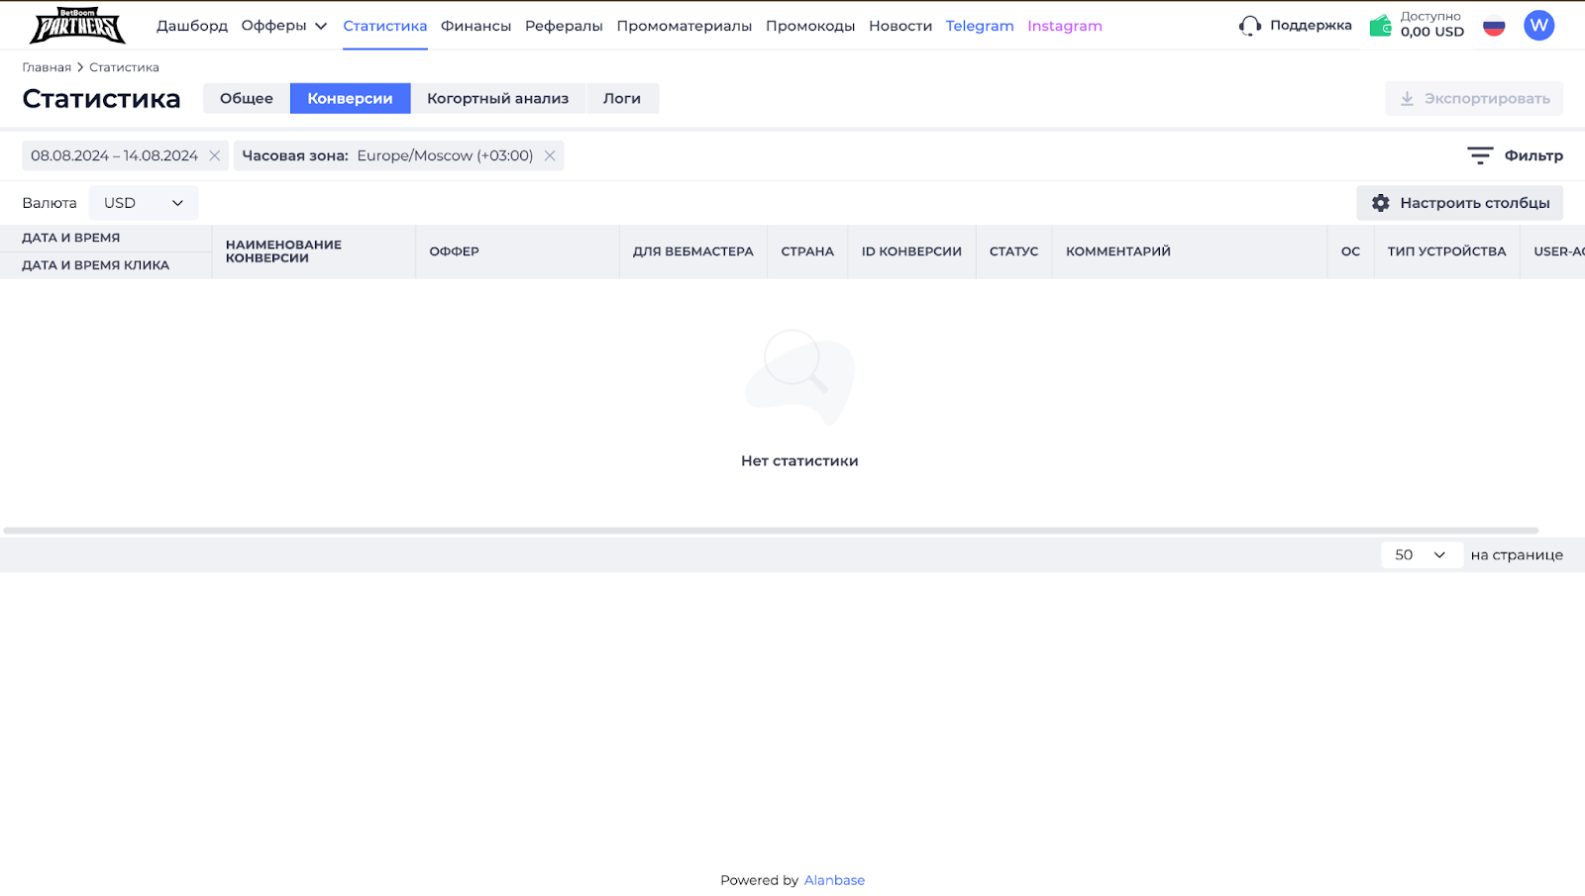The width and height of the screenshot is (1585, 896).
Task: Open the Финансы section
Action: [x=476, y=26]
